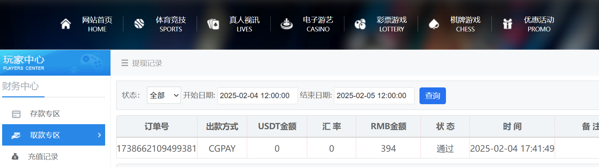Screen dimensions: 599x167
Task: Open the 状态 dropdown showing 全部
Action: (x=164, y=96)
